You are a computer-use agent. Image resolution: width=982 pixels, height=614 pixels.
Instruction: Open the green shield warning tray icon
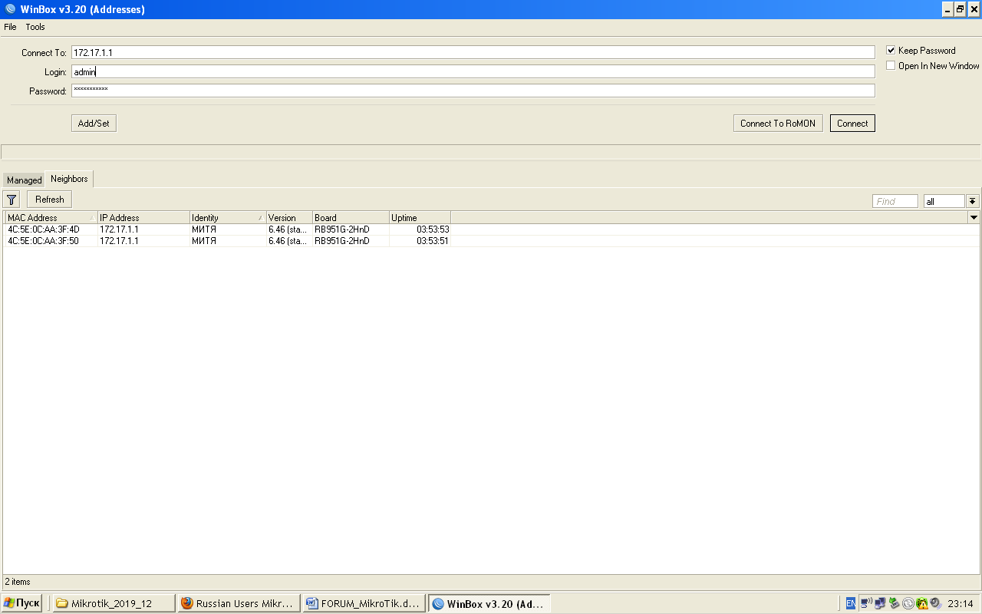click(x=922, y=603)
